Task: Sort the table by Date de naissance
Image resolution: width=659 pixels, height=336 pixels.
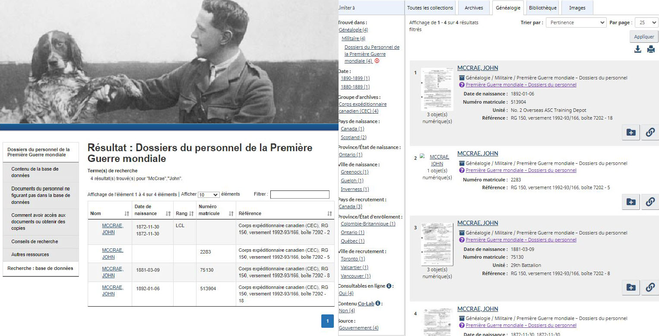Action: 168,214
